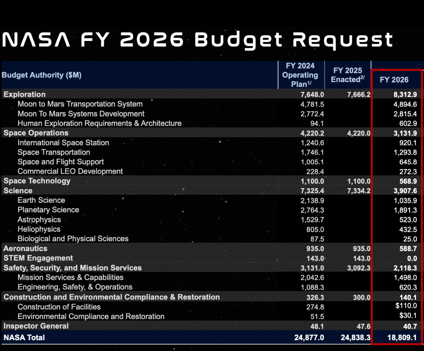Viewport: 424px width, 351px height.
Task: Select 'Biological and Physical Sciences' label
Action: [73, 239]
